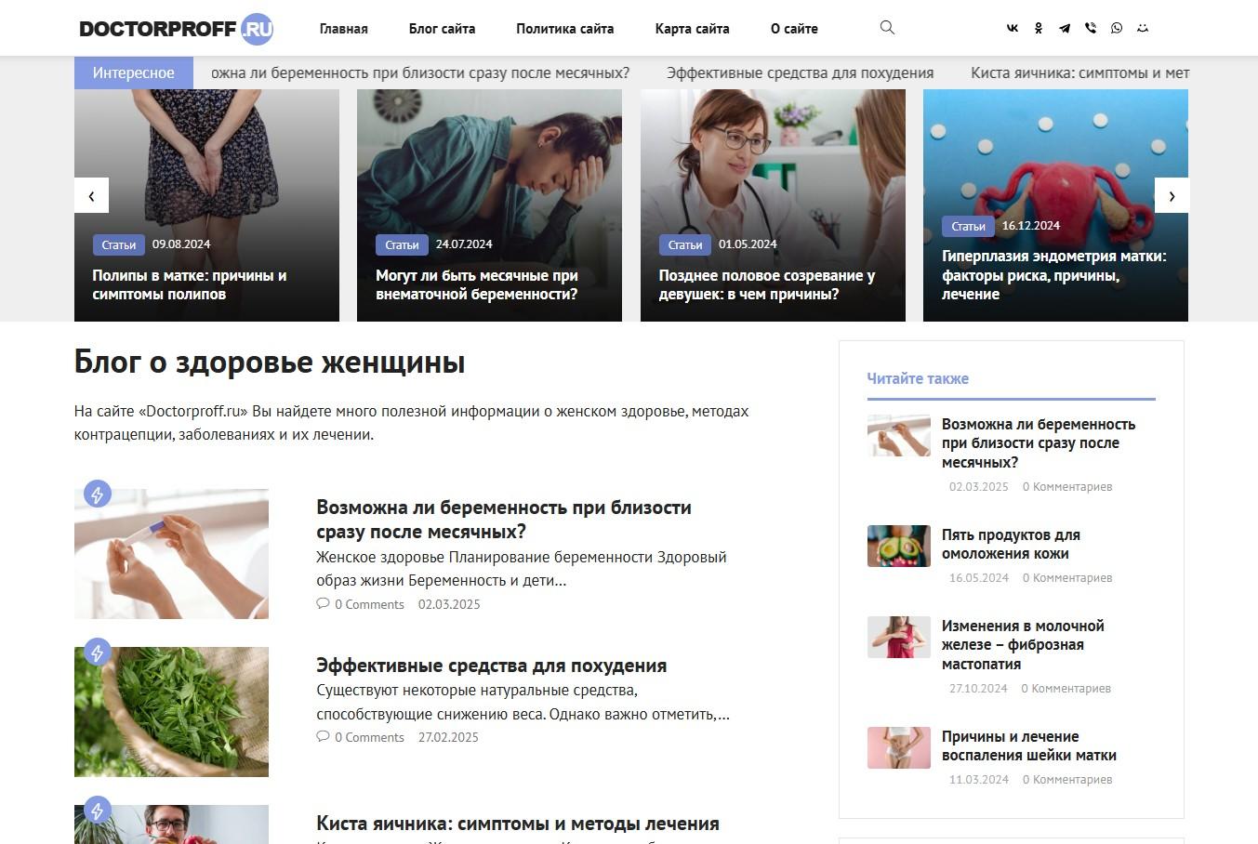Open the Карта сайта menu item
1258x844 pixels.
pyautogui.click(x=692, y=29)
